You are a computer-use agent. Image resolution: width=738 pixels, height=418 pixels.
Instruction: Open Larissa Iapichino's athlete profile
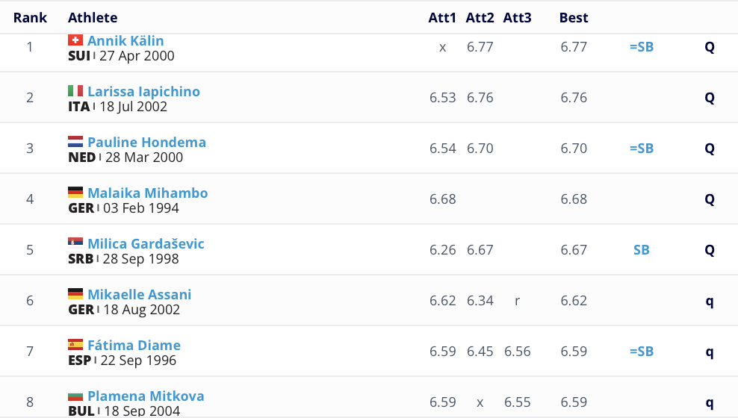pyautogui.click(x=143, y=92)
